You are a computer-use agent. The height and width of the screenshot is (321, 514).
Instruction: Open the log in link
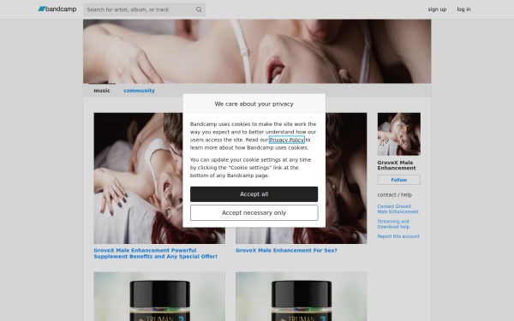pyautogui.click(x=463, y=9)
